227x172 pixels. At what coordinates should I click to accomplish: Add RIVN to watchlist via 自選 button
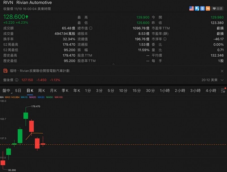coord(217,9)
